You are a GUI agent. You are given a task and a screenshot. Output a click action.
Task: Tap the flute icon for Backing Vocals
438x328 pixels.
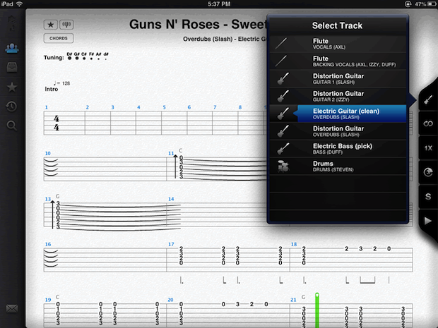281,61
